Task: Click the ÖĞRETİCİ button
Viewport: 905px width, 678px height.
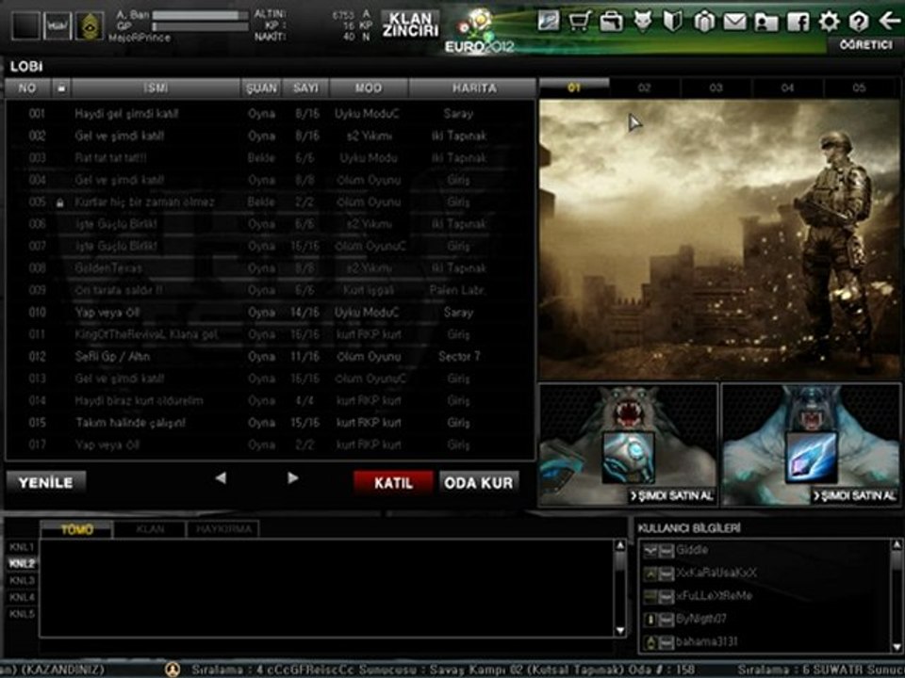Action: [865, 44]
